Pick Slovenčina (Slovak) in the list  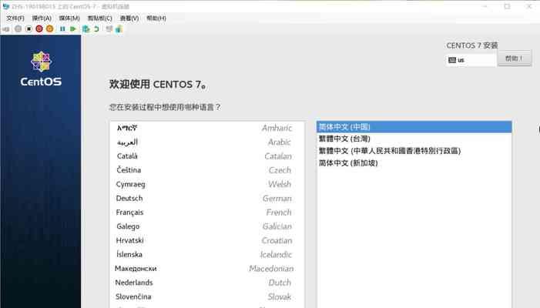point(207,296)
